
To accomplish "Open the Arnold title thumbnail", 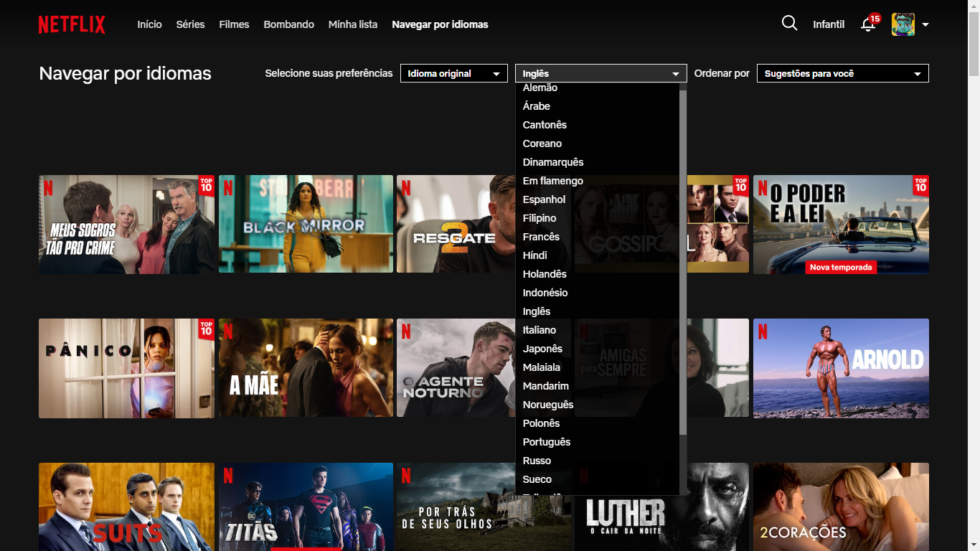I will pyautogui.click(x=841, y=368).
